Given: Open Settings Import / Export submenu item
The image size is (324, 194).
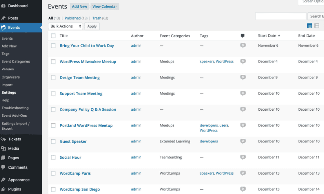Looking at the screenshot, I should [15, 126].
